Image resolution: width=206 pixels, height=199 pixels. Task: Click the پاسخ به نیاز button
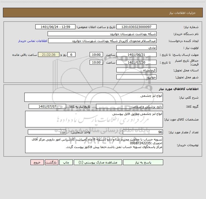(143, 162)
